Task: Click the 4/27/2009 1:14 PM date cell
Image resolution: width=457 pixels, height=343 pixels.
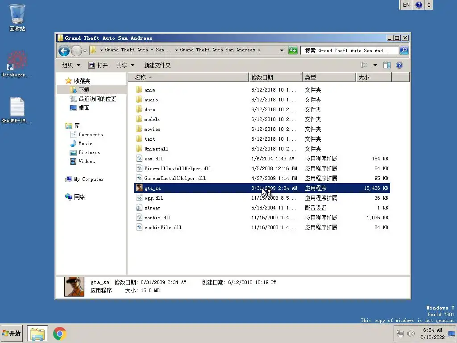Action: click(x=274, y=178)
